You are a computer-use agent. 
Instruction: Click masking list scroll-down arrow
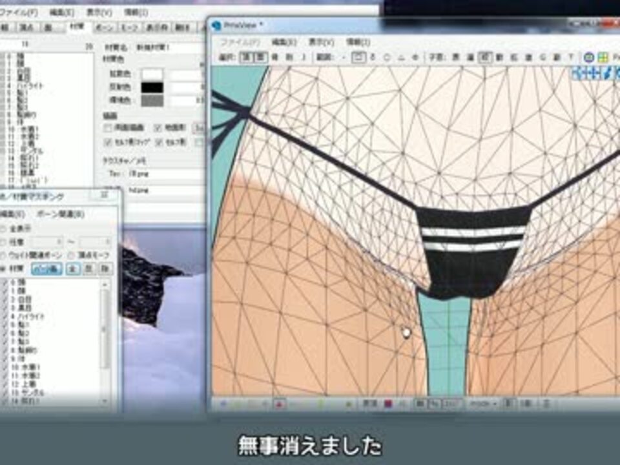[105, 400]
